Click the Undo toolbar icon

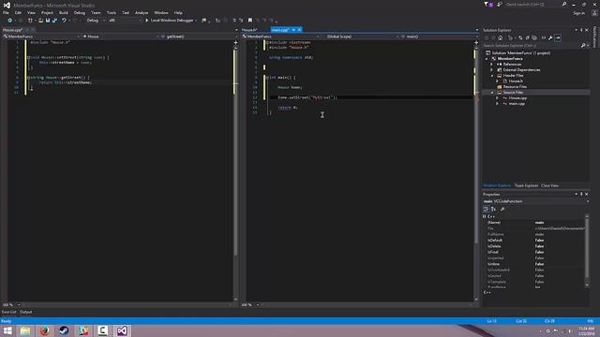click(x=64, y=21)
